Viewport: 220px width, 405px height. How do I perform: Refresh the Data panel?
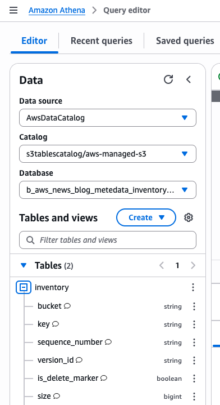tap(168, 79)
